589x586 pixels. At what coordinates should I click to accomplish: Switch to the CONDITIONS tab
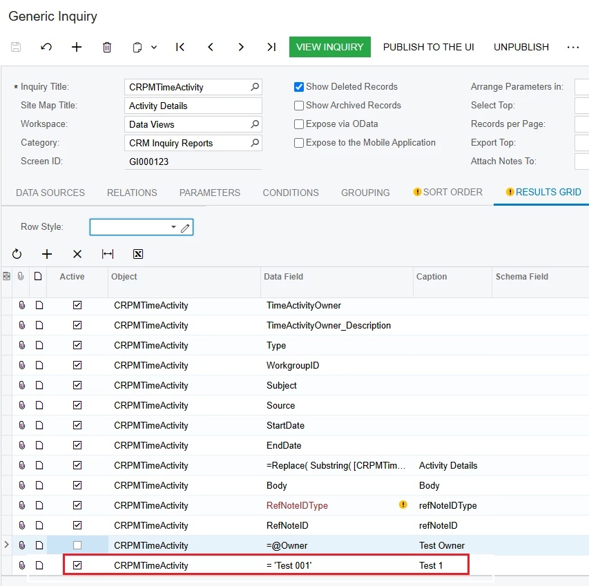coord(290,193)
